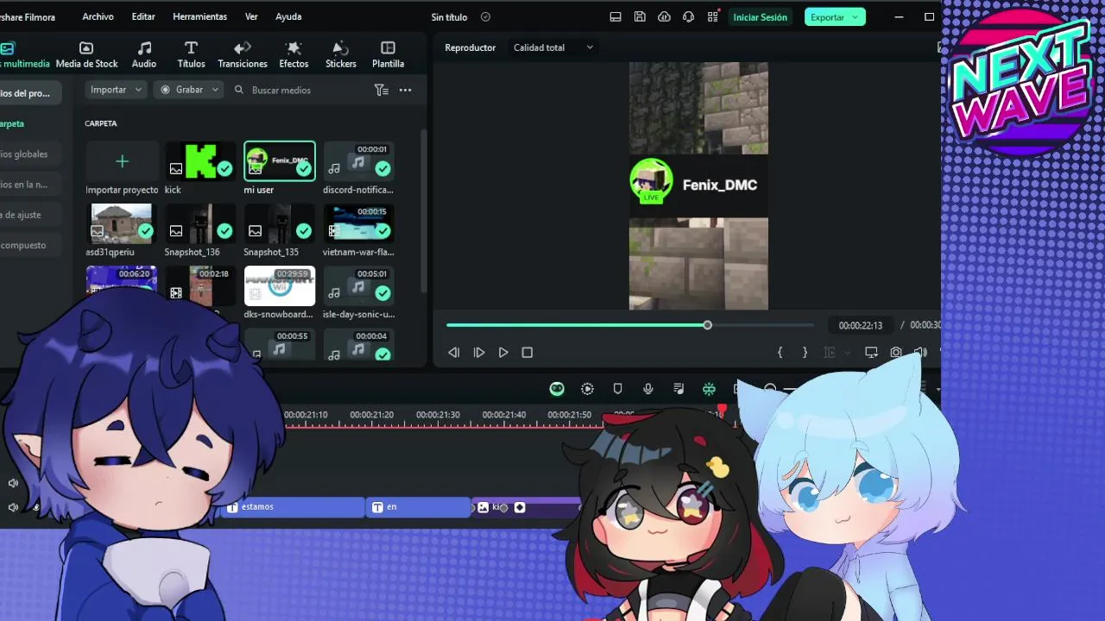Image resolution: width=1105 pixels, height=621 pixels.
Task: Click the next frame play button in player
Action: tap(479, 352)
